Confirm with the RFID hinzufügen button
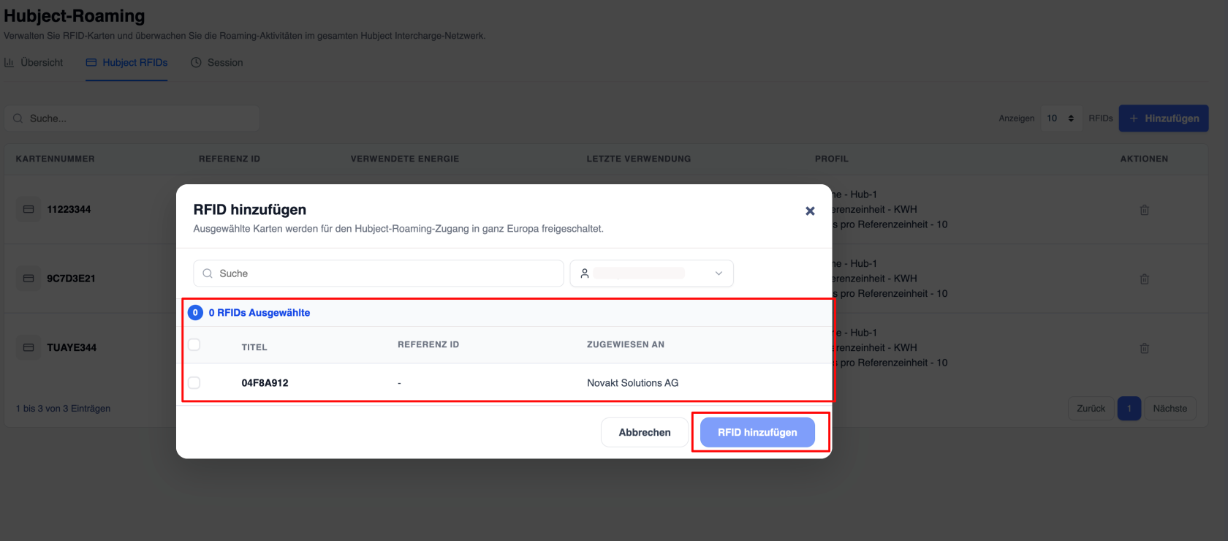Screen dimensions: 1228x541 757,432
